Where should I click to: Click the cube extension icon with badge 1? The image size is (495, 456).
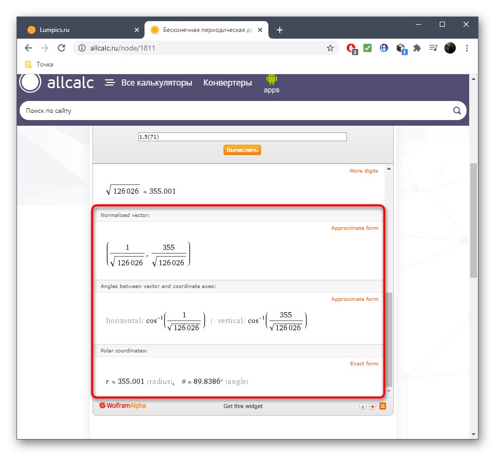(x=401, y=48)
